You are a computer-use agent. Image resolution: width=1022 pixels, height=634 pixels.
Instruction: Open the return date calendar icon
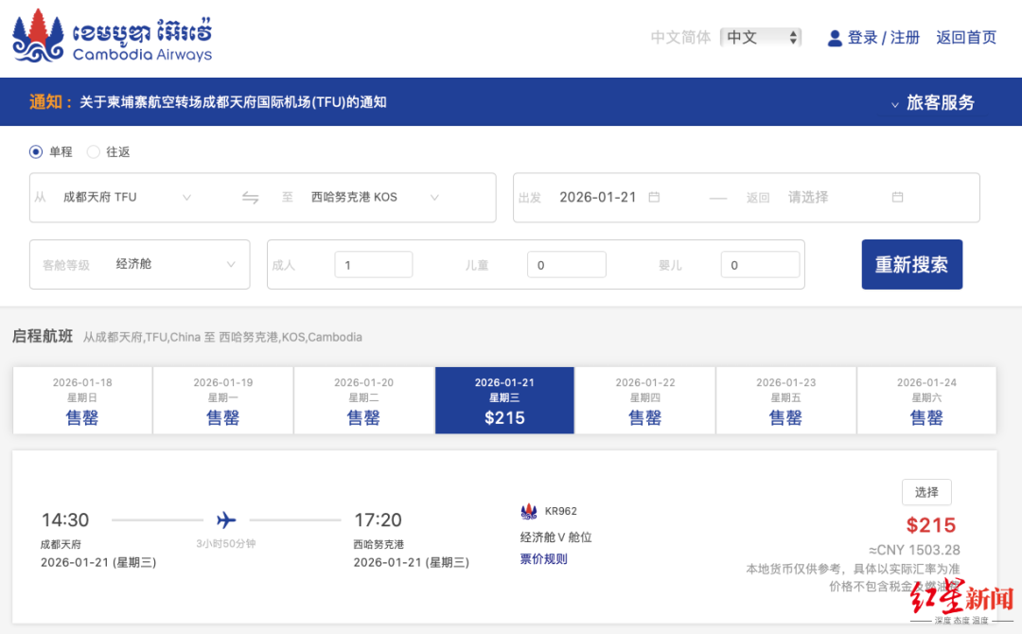pyautogui.click(x=897, y=197)
